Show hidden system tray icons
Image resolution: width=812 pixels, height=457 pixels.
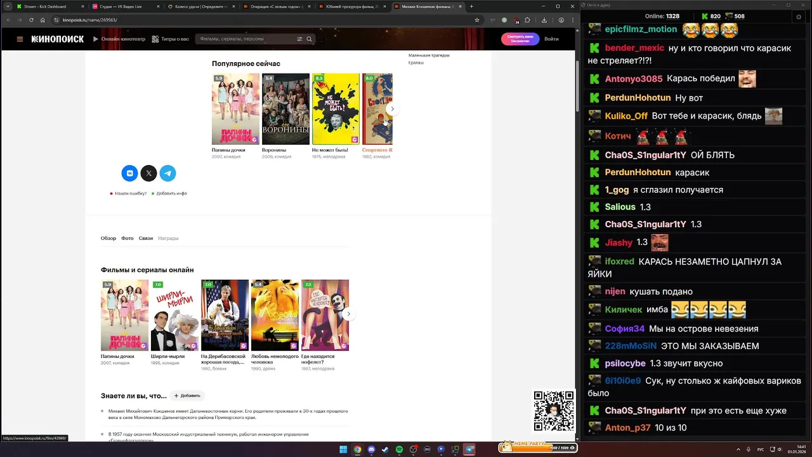(x=738, y=449)
